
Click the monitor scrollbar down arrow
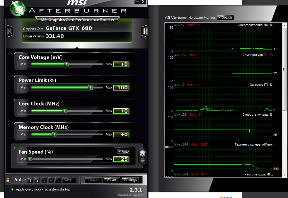(x=284, y=175)
